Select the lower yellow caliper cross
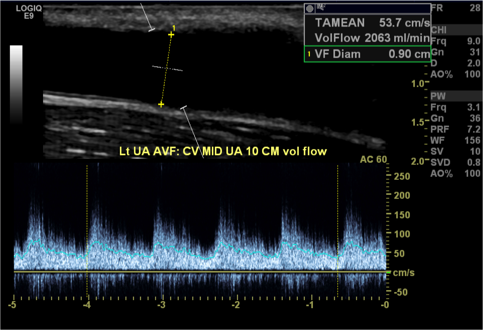 point(161,104)
